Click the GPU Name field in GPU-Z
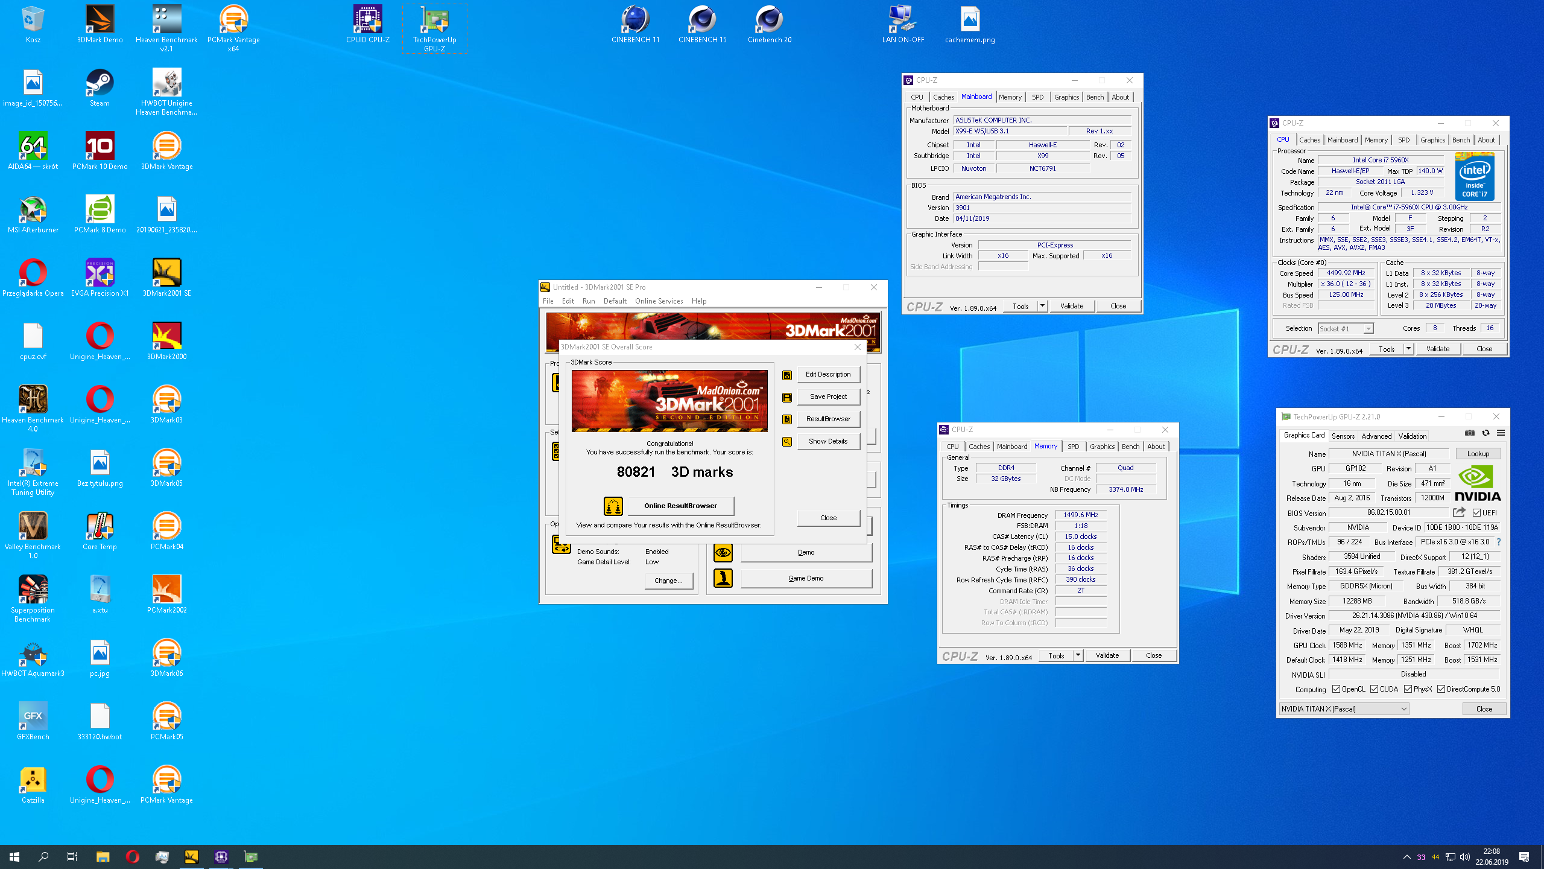Image resolution: width=1544 pixels, height=869 pixels. 1388,454
